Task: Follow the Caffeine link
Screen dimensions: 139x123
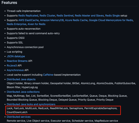Action: (x=48, y=75)
